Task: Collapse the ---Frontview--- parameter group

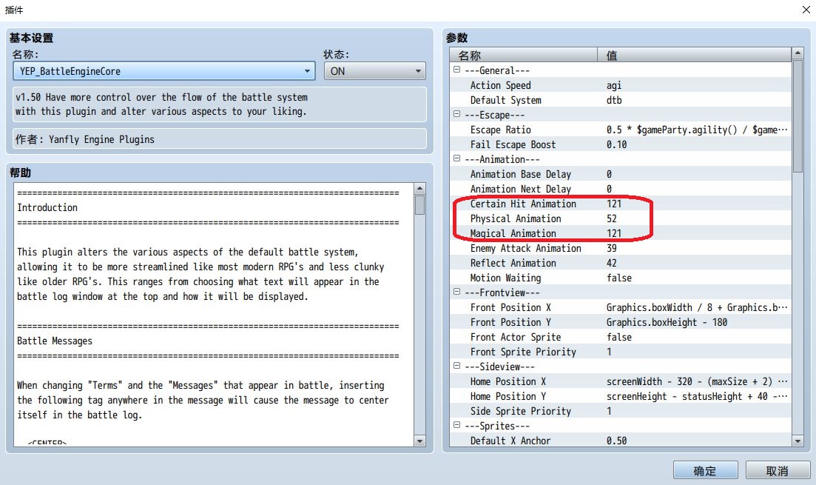Action: click(457, 292)
